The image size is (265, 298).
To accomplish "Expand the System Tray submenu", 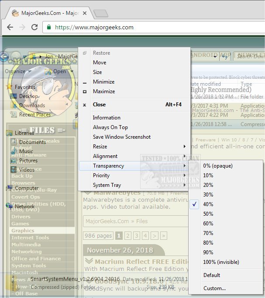I will (x=134, y=185).
